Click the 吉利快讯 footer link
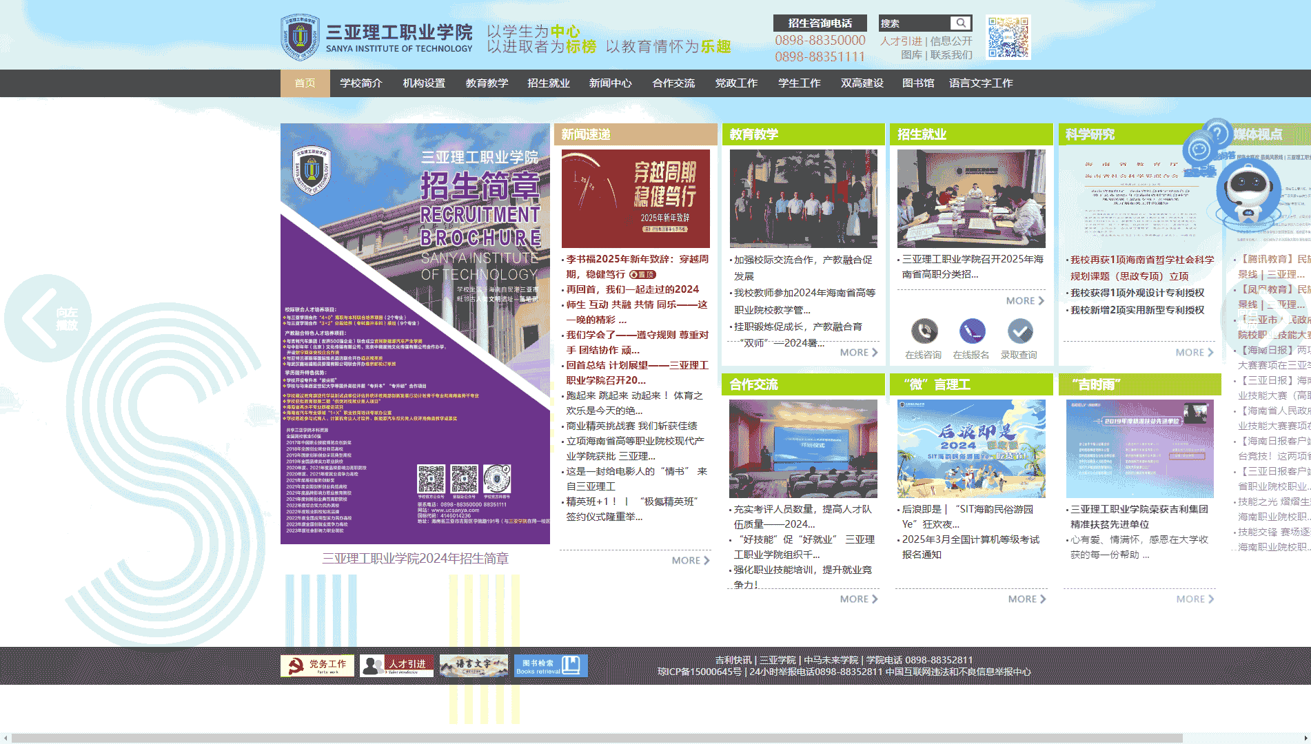This screenshot has width=1311, height=744. click(733, 660)
